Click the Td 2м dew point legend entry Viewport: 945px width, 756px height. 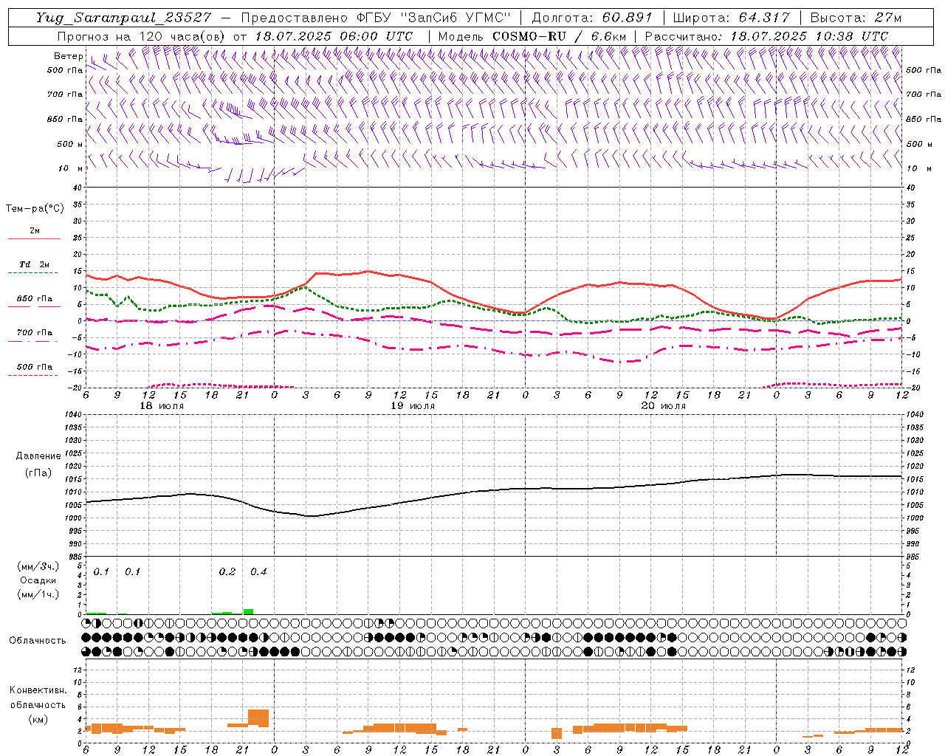tap(34, 264)
